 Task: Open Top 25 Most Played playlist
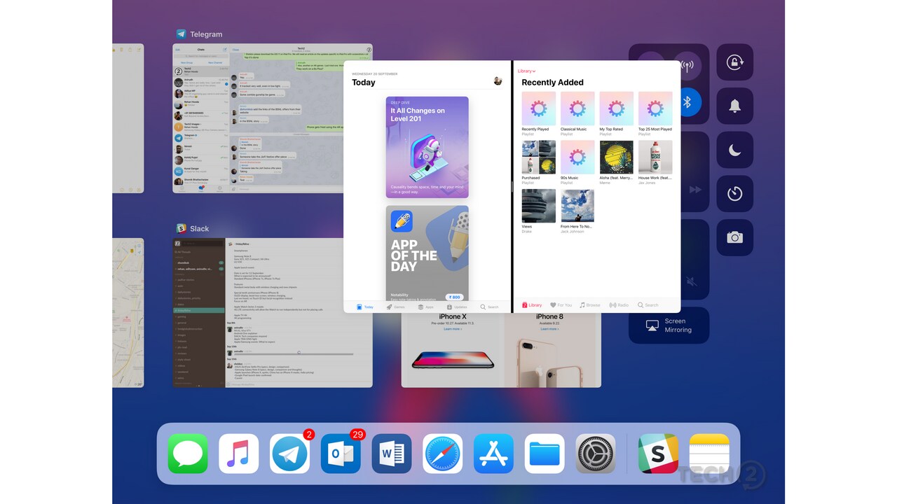[x=655, y=113]
